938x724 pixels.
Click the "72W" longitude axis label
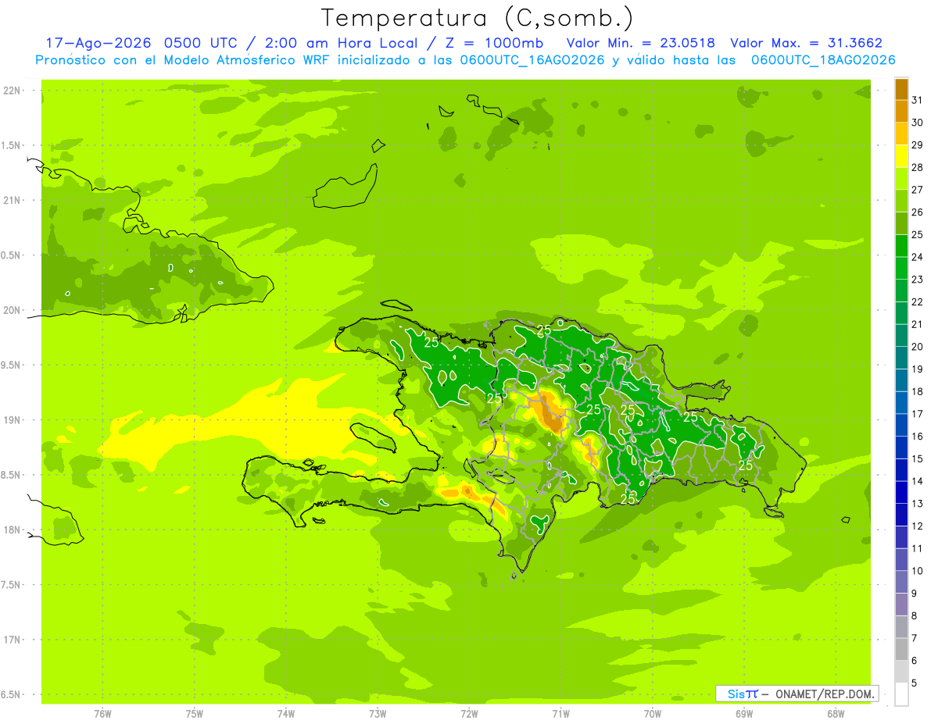point(469,714)
